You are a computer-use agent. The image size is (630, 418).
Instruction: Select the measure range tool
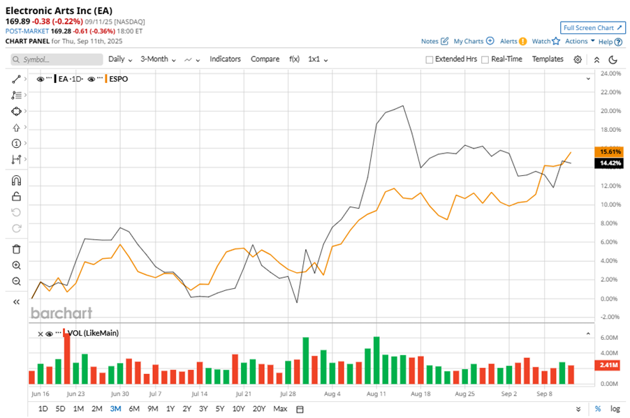16,159
